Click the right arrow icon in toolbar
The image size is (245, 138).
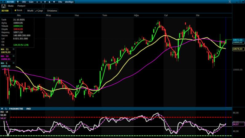[54, 2]
